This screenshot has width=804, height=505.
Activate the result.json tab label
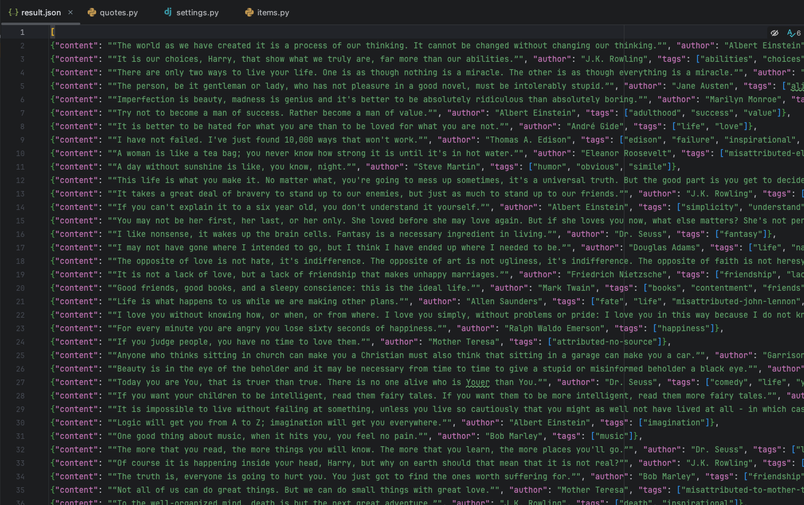click(x=41, y=12)
